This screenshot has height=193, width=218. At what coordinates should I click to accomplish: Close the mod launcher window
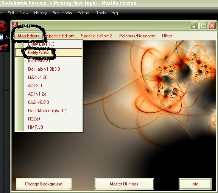tap(212, 26)
